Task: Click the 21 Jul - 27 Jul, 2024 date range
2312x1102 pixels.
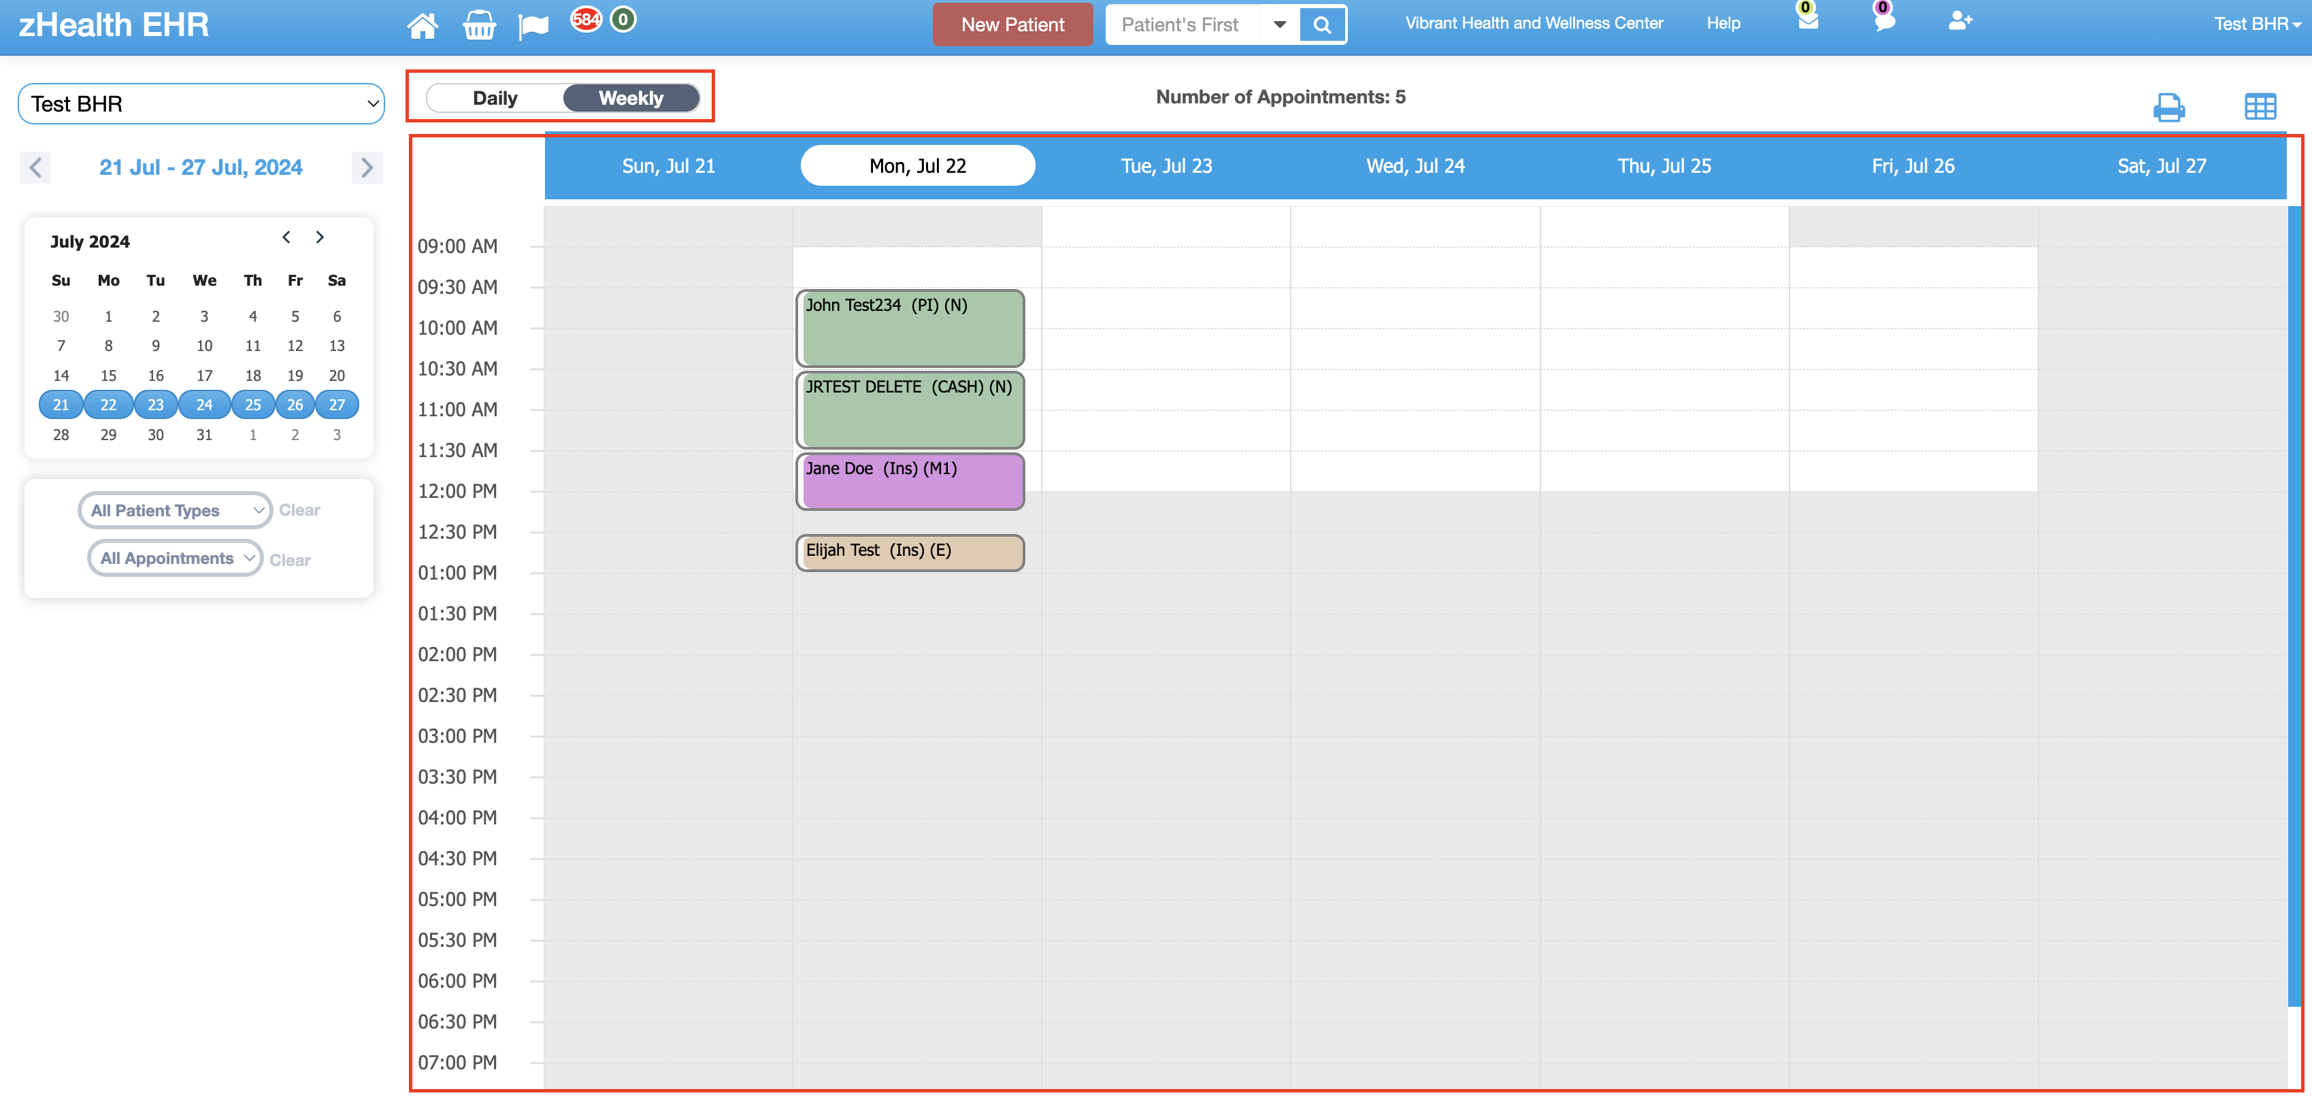Action: pos(201,167)
